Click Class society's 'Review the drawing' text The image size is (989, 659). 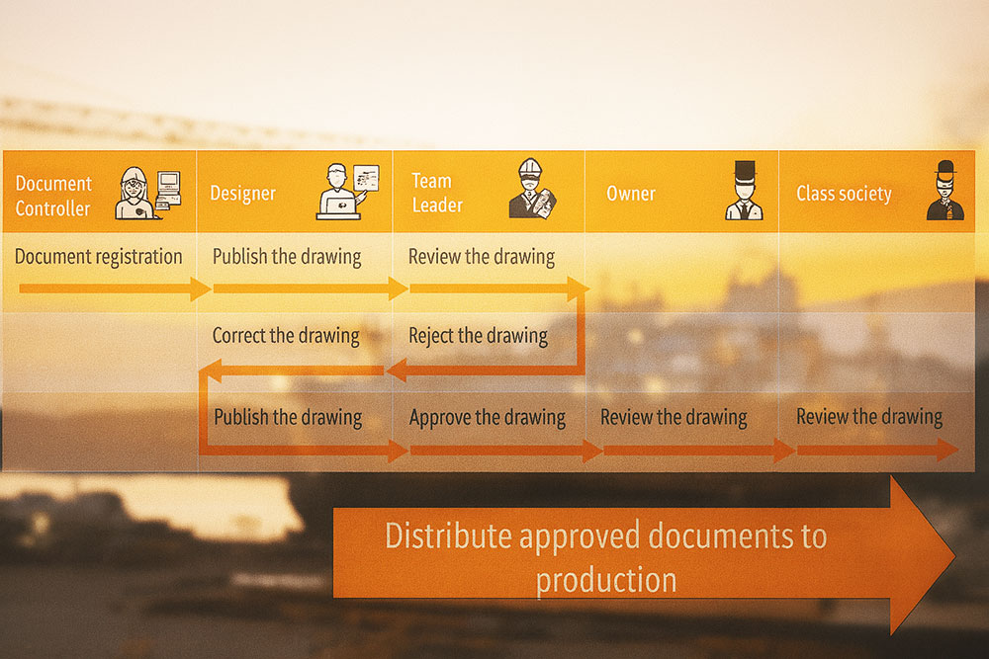(x=869, y=416)
